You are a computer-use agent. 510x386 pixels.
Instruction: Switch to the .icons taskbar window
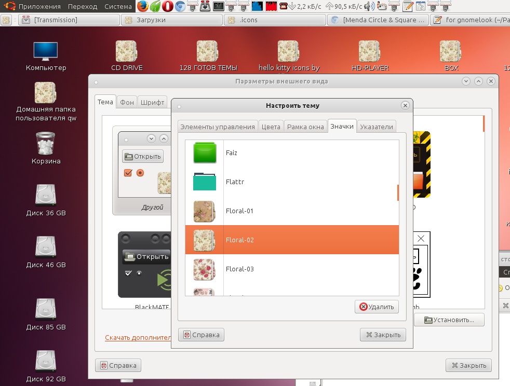(275, 20)
